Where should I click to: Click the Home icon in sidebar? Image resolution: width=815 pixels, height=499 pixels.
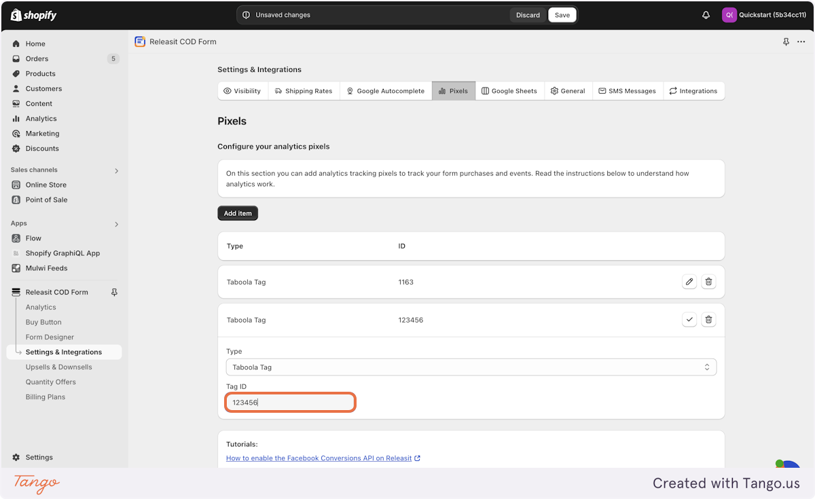point(16,43)
